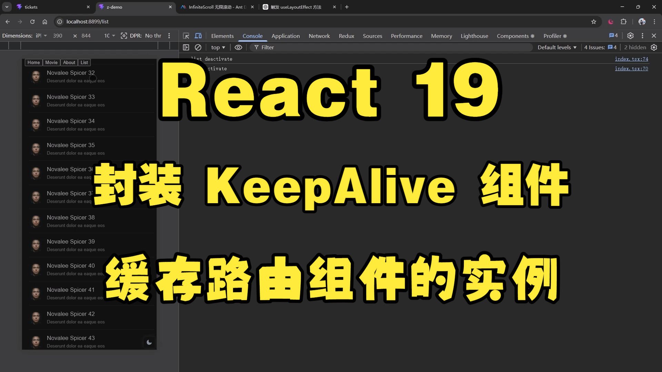
Task: Click the rotate screen capture icon
Action: (x=124, y=35)
